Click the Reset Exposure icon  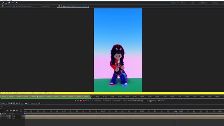coord(19,103)
